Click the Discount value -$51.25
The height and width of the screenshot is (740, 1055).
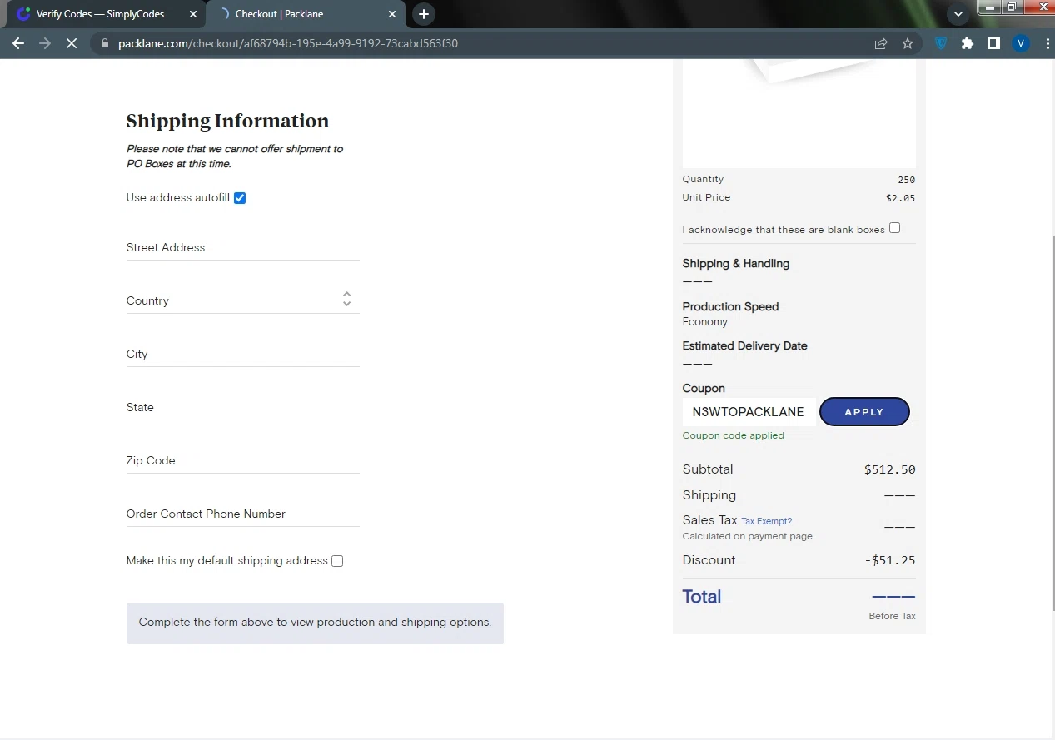coord(890,560)
